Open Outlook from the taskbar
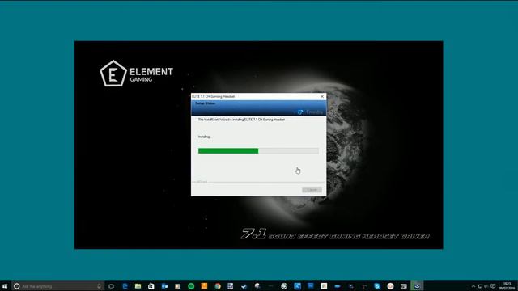The height and width of the screenshot is (291, 518). [164, 286]
